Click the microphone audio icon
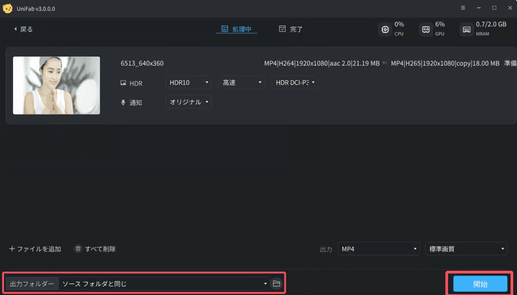 (x=123, y=103)
